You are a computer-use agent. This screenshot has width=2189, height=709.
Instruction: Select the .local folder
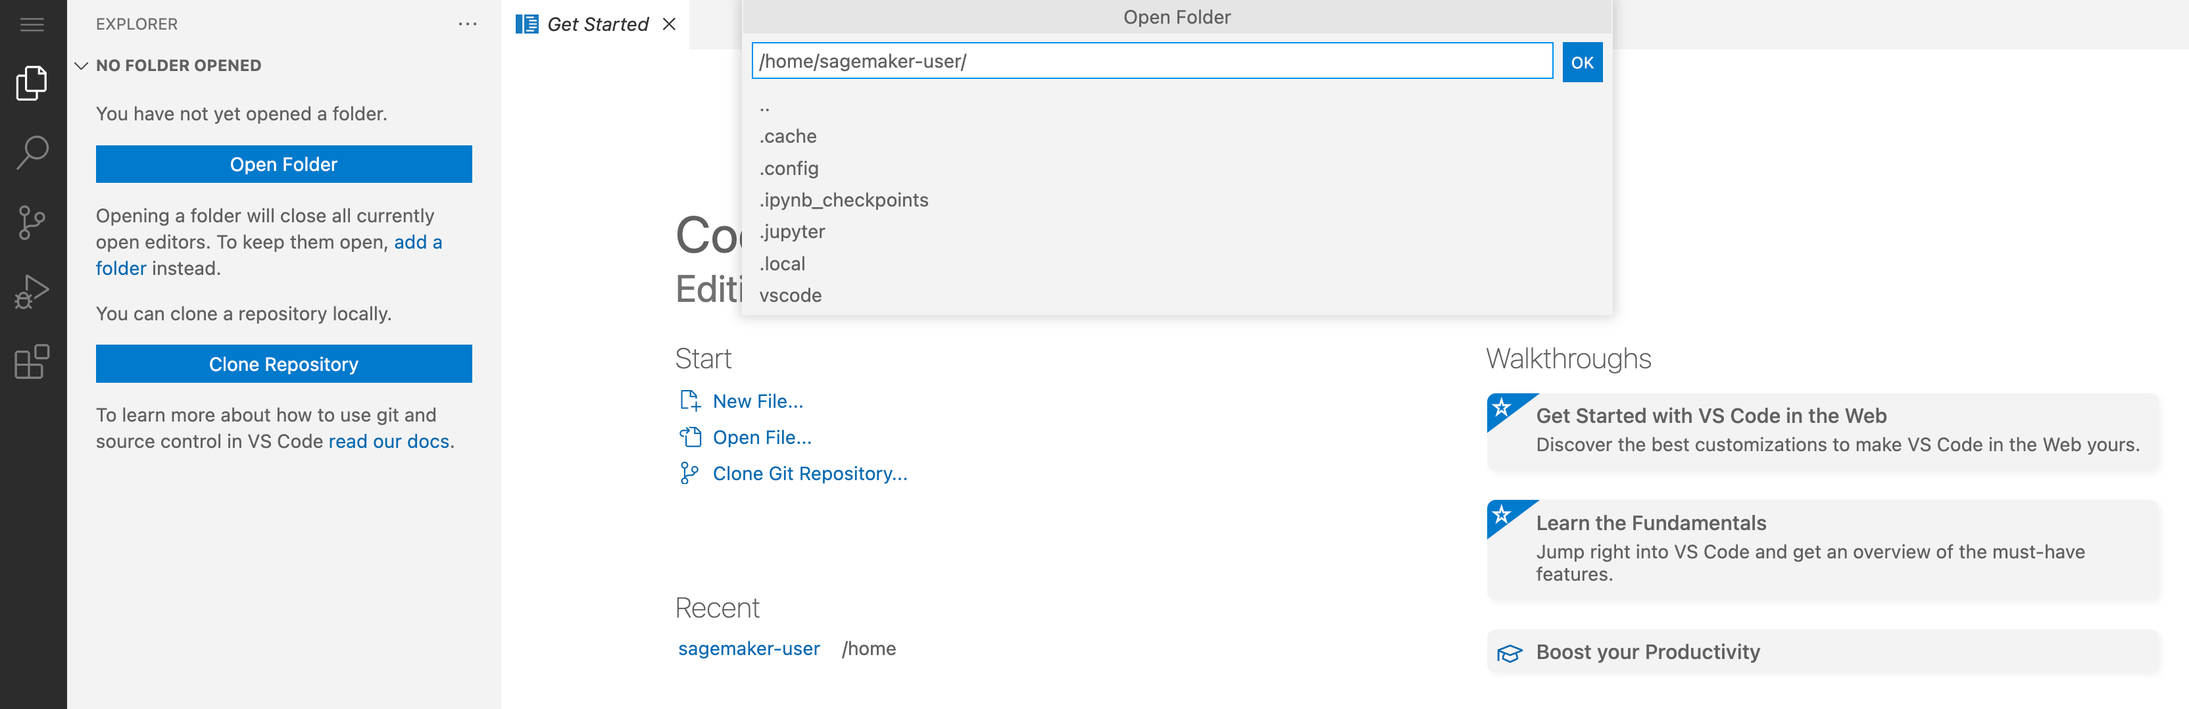tap(1177, 264)
